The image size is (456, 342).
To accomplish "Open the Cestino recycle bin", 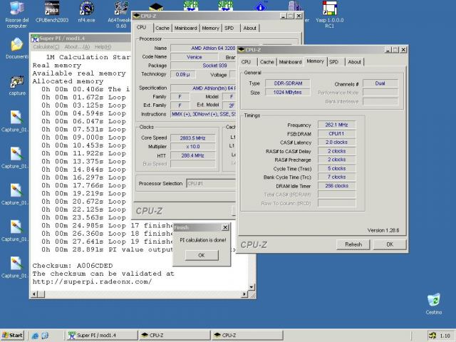I will tap(434, 304).
